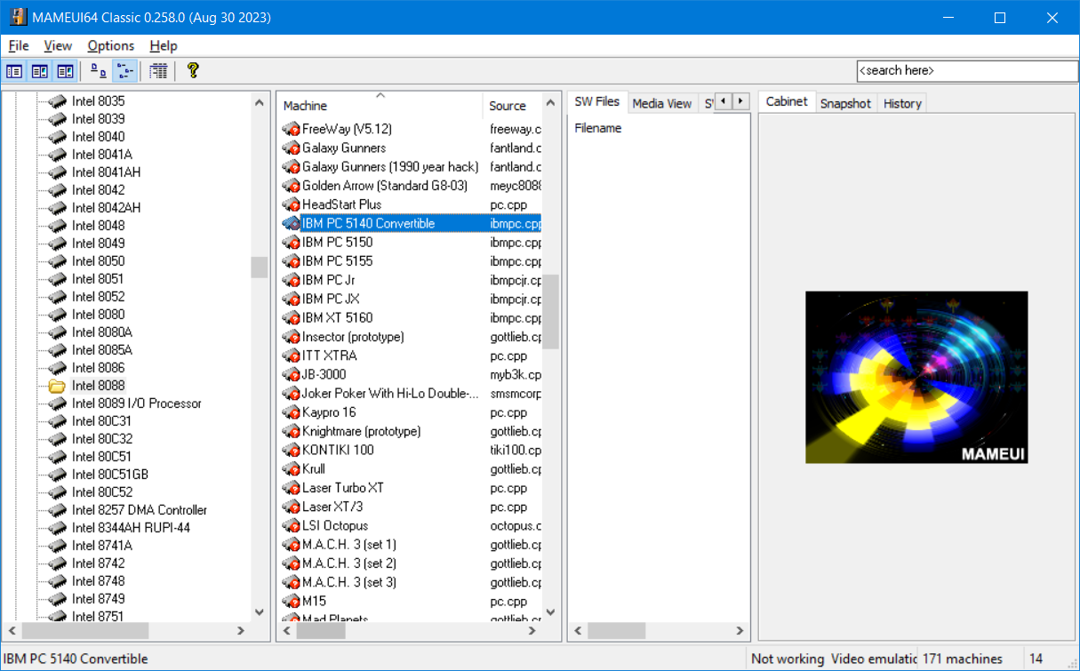This screenshot has width=1080, height=671.
Task: Click chip icon next to Intel 8086
Action: point(57,368)
